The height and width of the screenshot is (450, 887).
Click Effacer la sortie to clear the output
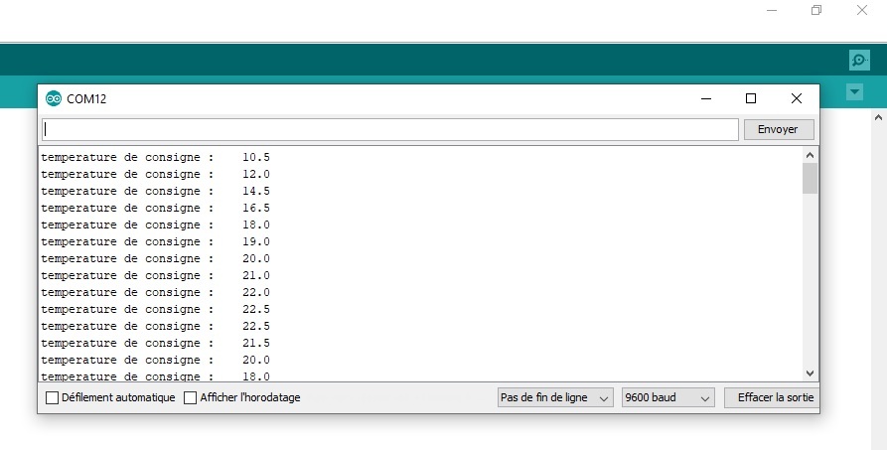pos(772,397)
